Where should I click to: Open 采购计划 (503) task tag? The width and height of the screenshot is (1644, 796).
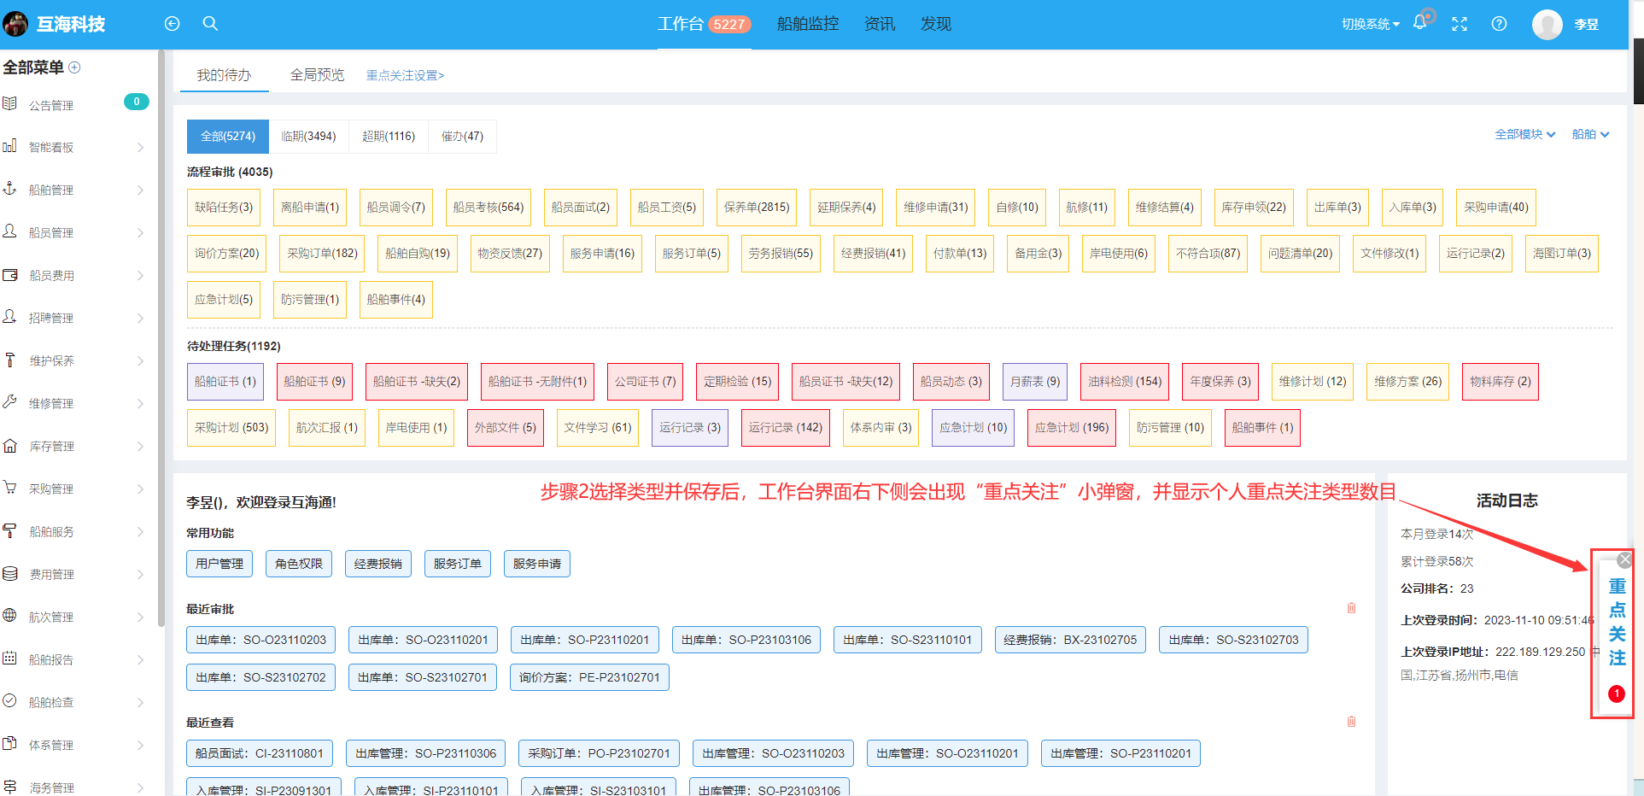click(231, 427)
